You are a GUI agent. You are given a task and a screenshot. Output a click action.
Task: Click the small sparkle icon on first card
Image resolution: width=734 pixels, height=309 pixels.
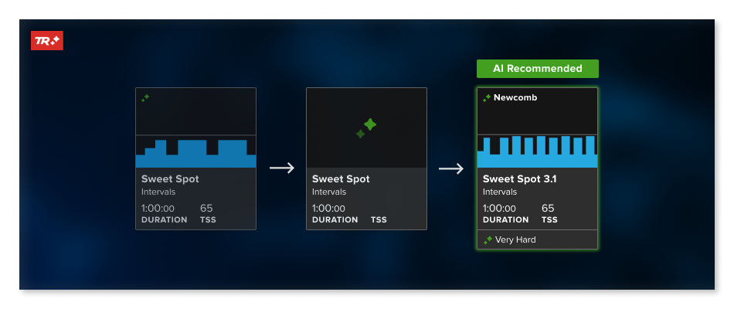[x=145, y=98]
